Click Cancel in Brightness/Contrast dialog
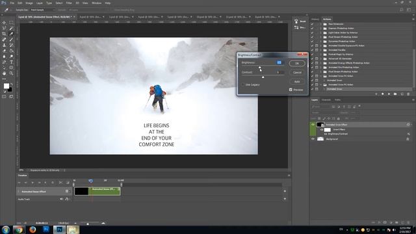 point(297,72)
